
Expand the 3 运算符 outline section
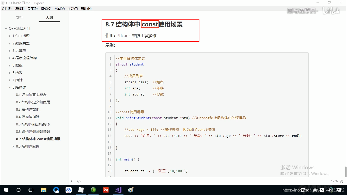(10, 51)
